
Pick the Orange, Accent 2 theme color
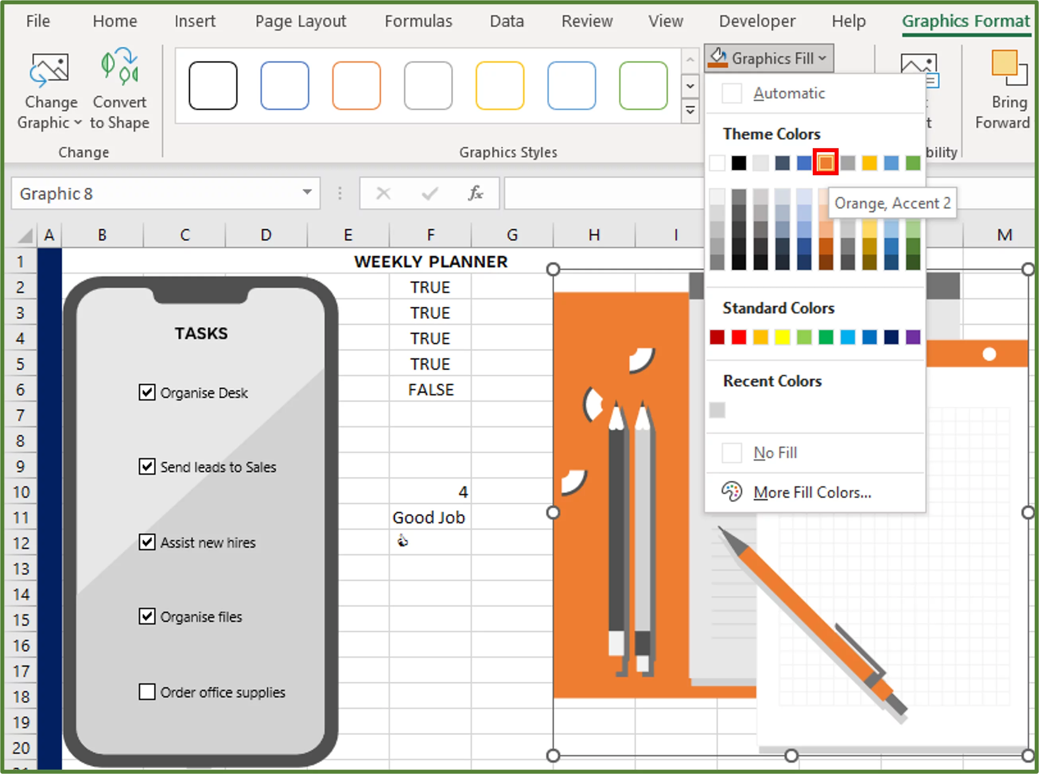(x=825, y=163)
